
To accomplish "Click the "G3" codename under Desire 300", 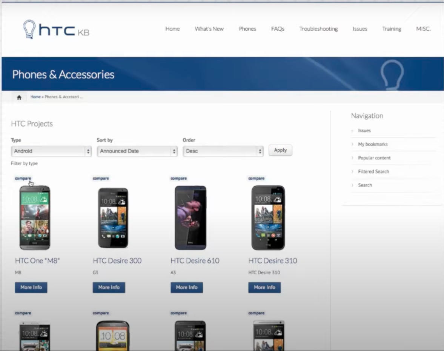I will click(x=95, y=272).
